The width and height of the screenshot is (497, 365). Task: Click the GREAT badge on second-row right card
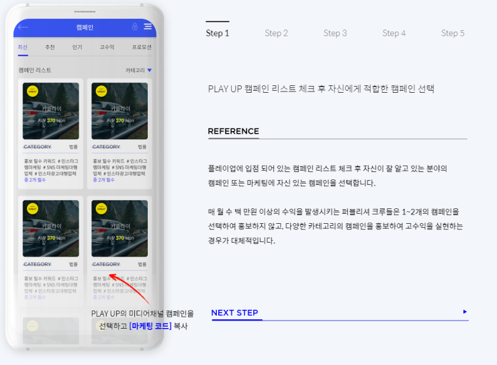[x=101, y=208]
